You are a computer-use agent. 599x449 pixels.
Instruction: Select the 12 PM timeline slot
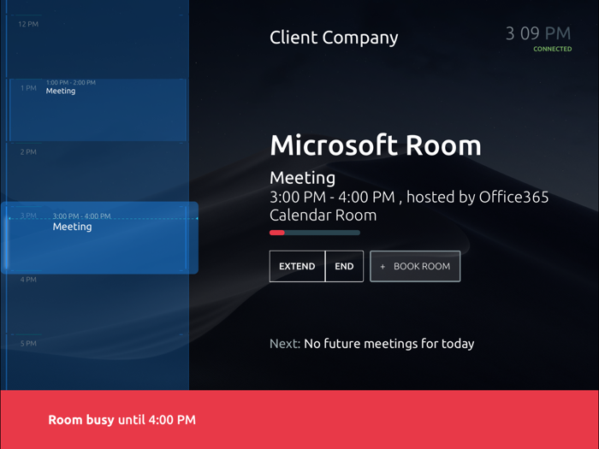coord(98,46)
